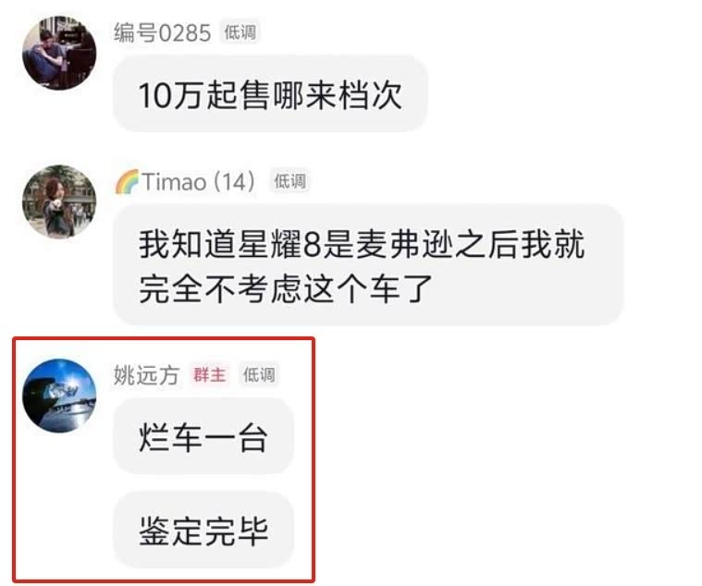Click the username 编号0285

(162, 33)
